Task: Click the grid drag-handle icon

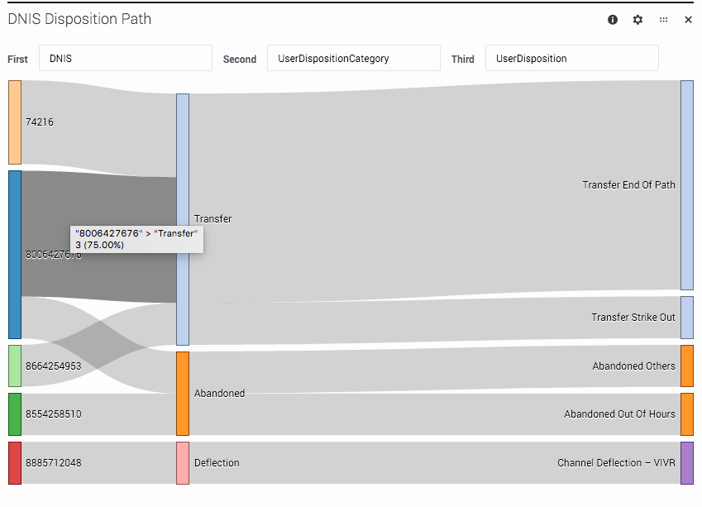Action: [x=663, y=19]
